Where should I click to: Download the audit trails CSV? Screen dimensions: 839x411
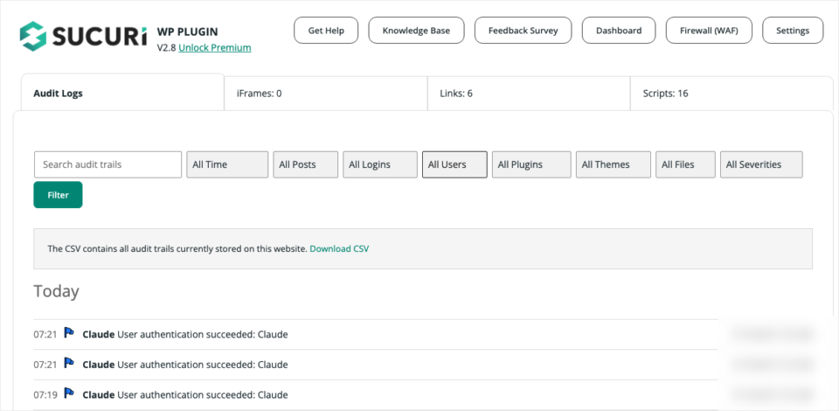click(339, 249)
